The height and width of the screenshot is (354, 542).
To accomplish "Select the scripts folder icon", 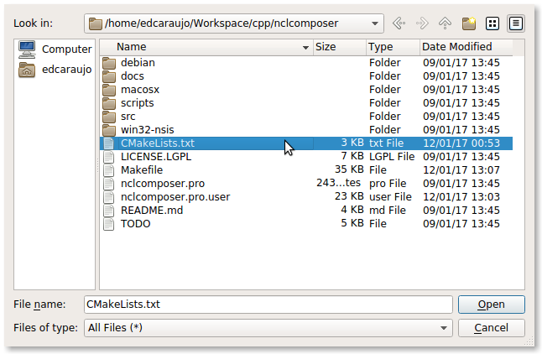I will pos(109,103).
